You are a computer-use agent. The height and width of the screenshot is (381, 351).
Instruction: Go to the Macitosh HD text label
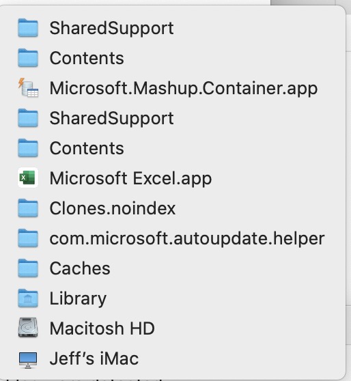coord(102,328)
